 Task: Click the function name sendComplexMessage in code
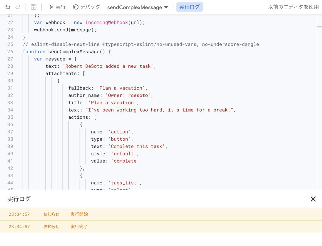[74, 51]
